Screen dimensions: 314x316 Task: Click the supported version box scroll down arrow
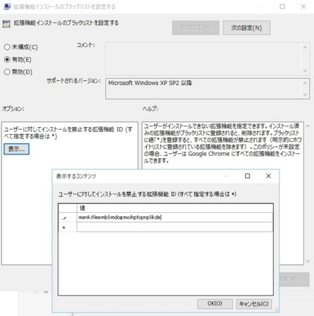[305, 94]
